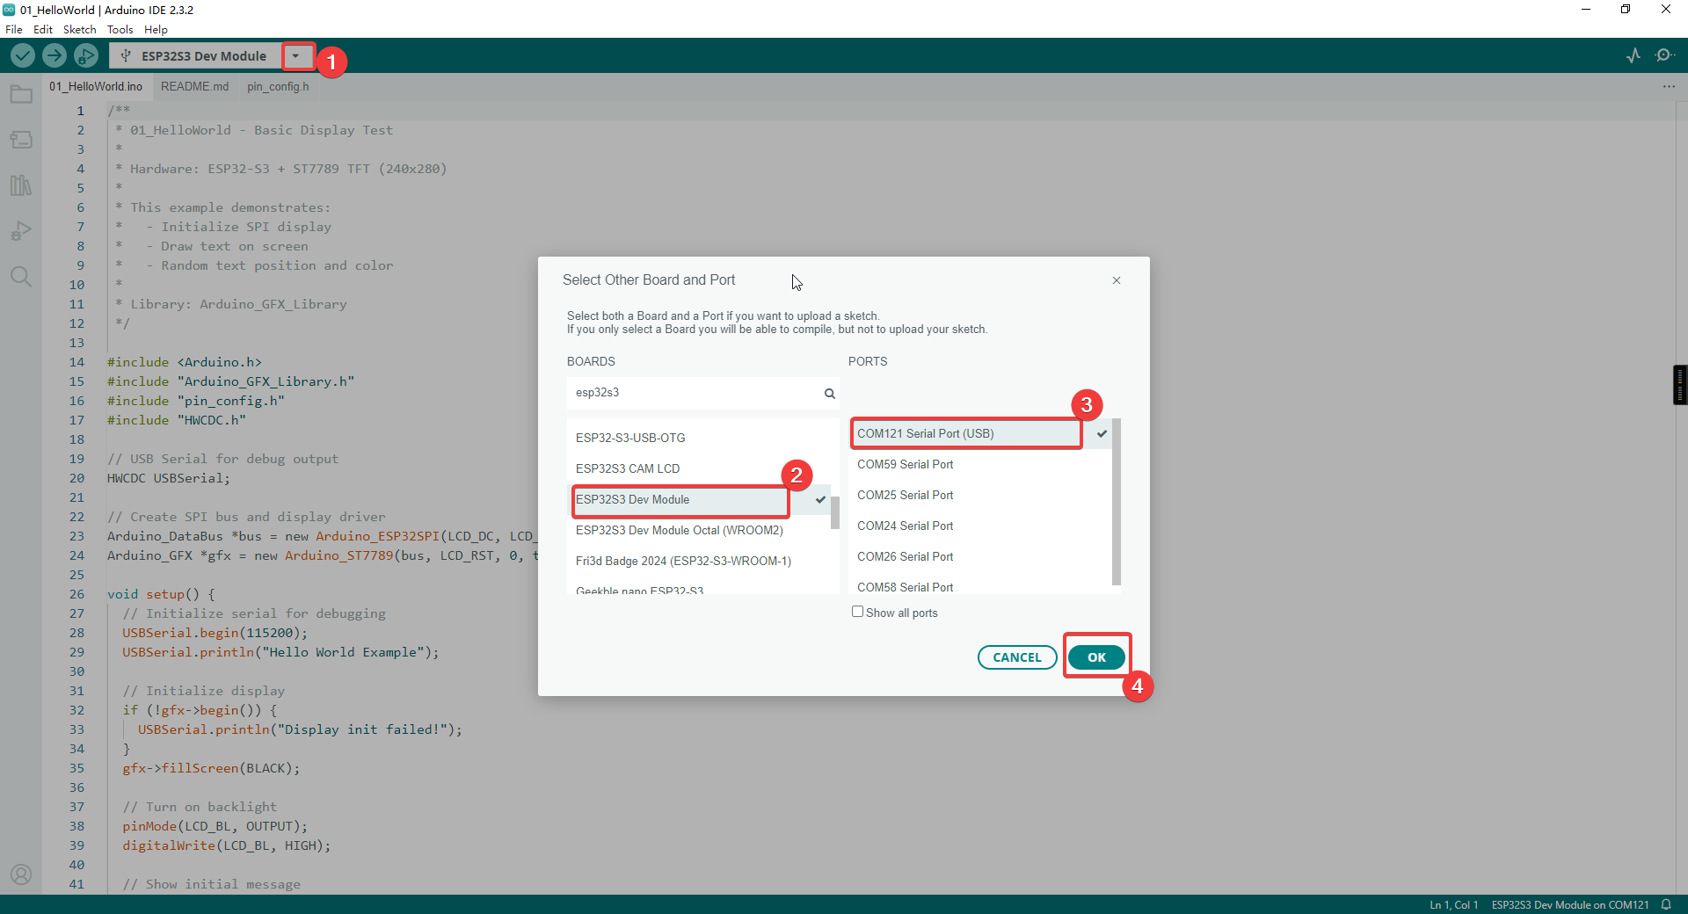Click the ports list scrollbar
Viewport: 1688px width, 914px height.
click(1117, 502)
